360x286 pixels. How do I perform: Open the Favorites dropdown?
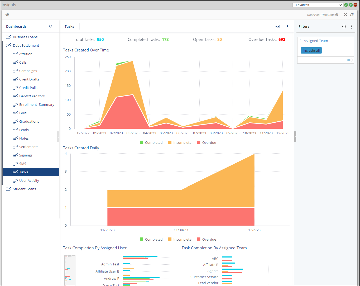[318, 5]
